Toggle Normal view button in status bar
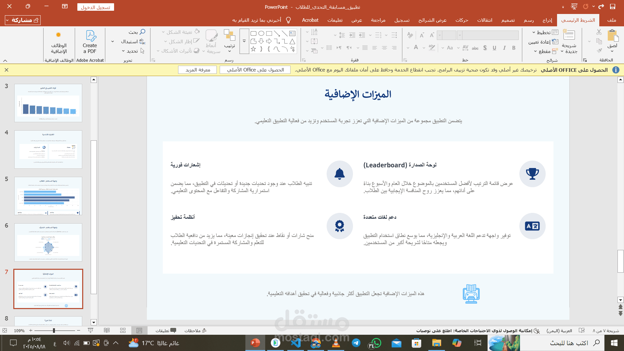This screenshot has width=624, height=351. click(139, 331)
